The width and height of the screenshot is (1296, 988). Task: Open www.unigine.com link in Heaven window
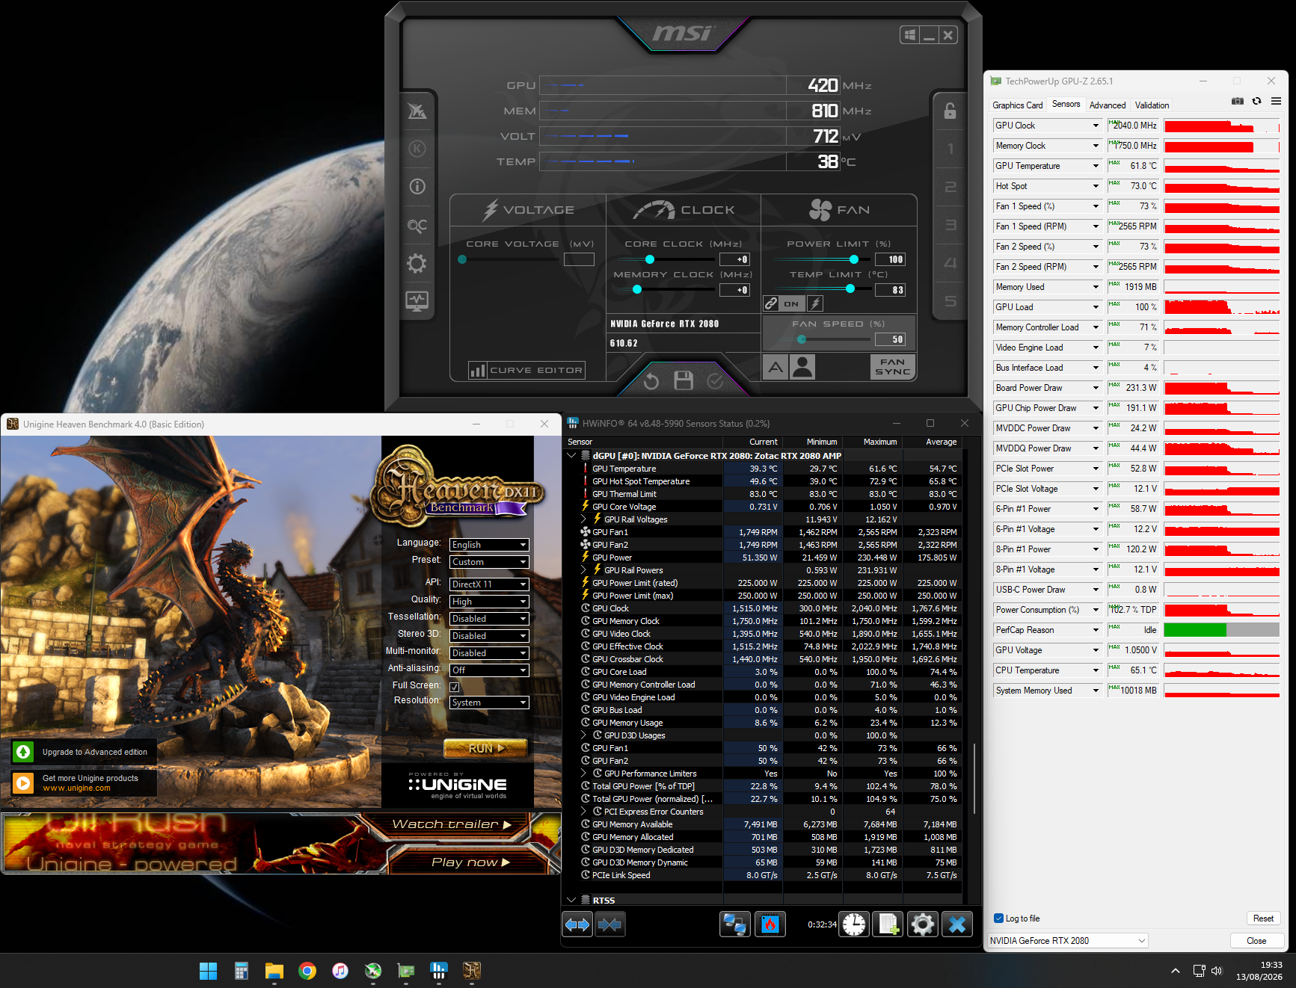[x=76, y=788]
